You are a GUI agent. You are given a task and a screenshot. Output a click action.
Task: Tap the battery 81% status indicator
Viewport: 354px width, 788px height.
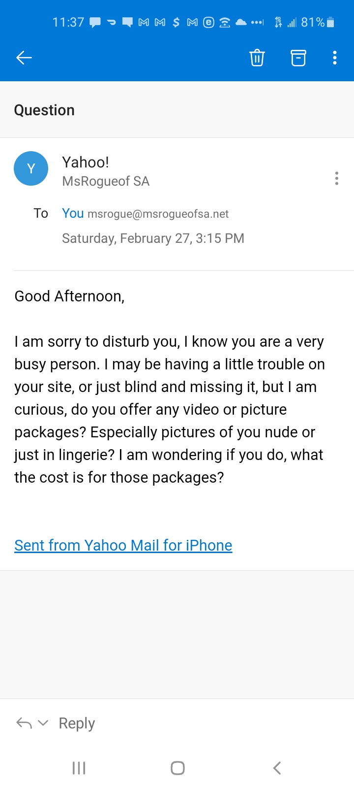tap(318, 22)
